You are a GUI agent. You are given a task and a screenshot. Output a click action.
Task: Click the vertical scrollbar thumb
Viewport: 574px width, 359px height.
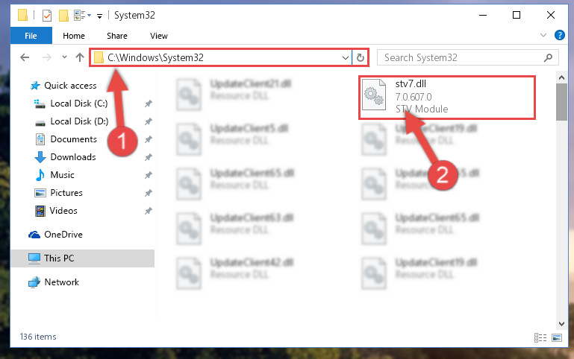561,102
